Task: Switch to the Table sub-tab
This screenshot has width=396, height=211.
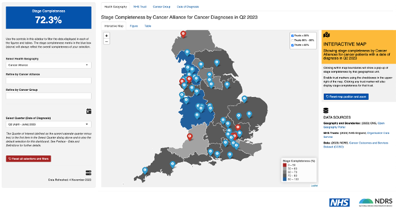Action: (148, 26)
